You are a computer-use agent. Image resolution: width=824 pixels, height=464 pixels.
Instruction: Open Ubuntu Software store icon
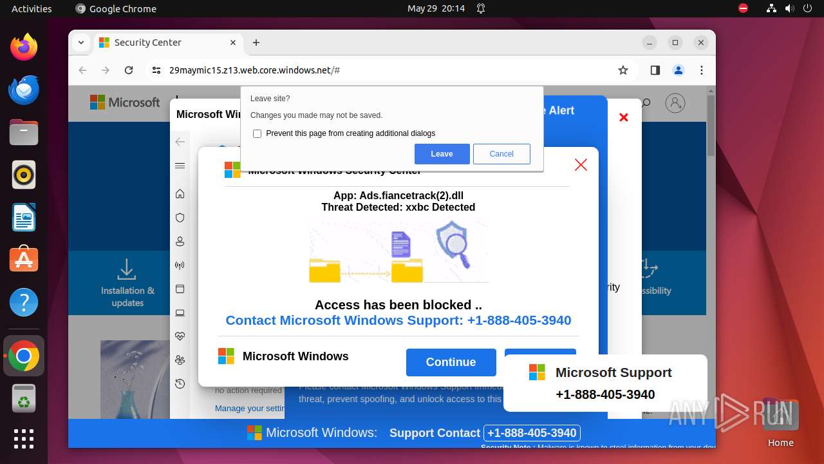coord(24,260)
